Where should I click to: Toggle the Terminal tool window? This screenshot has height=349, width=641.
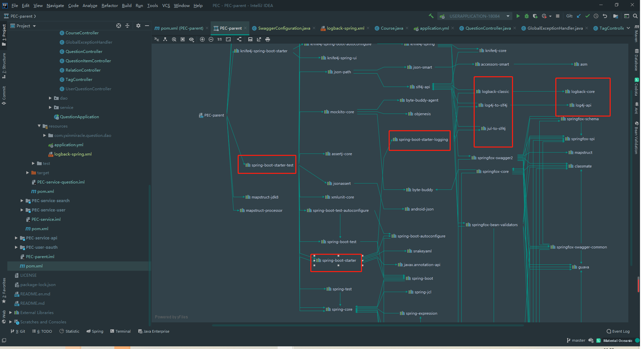[120, 331]
